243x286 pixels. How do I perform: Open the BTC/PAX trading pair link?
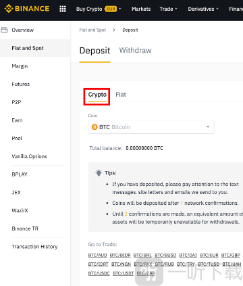[x=143, y=264]
